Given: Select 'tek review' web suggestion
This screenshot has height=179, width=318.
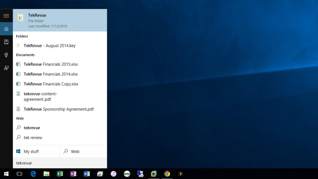Looking at the screenshot, I should 33,138.
